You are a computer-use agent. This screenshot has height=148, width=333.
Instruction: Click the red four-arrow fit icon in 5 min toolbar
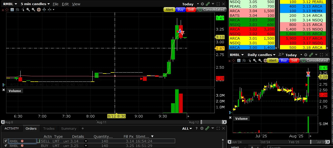7,10
